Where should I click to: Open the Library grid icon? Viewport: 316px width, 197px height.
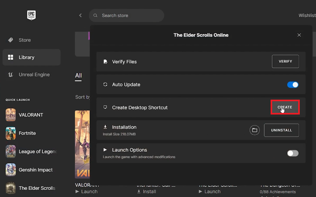11,57
